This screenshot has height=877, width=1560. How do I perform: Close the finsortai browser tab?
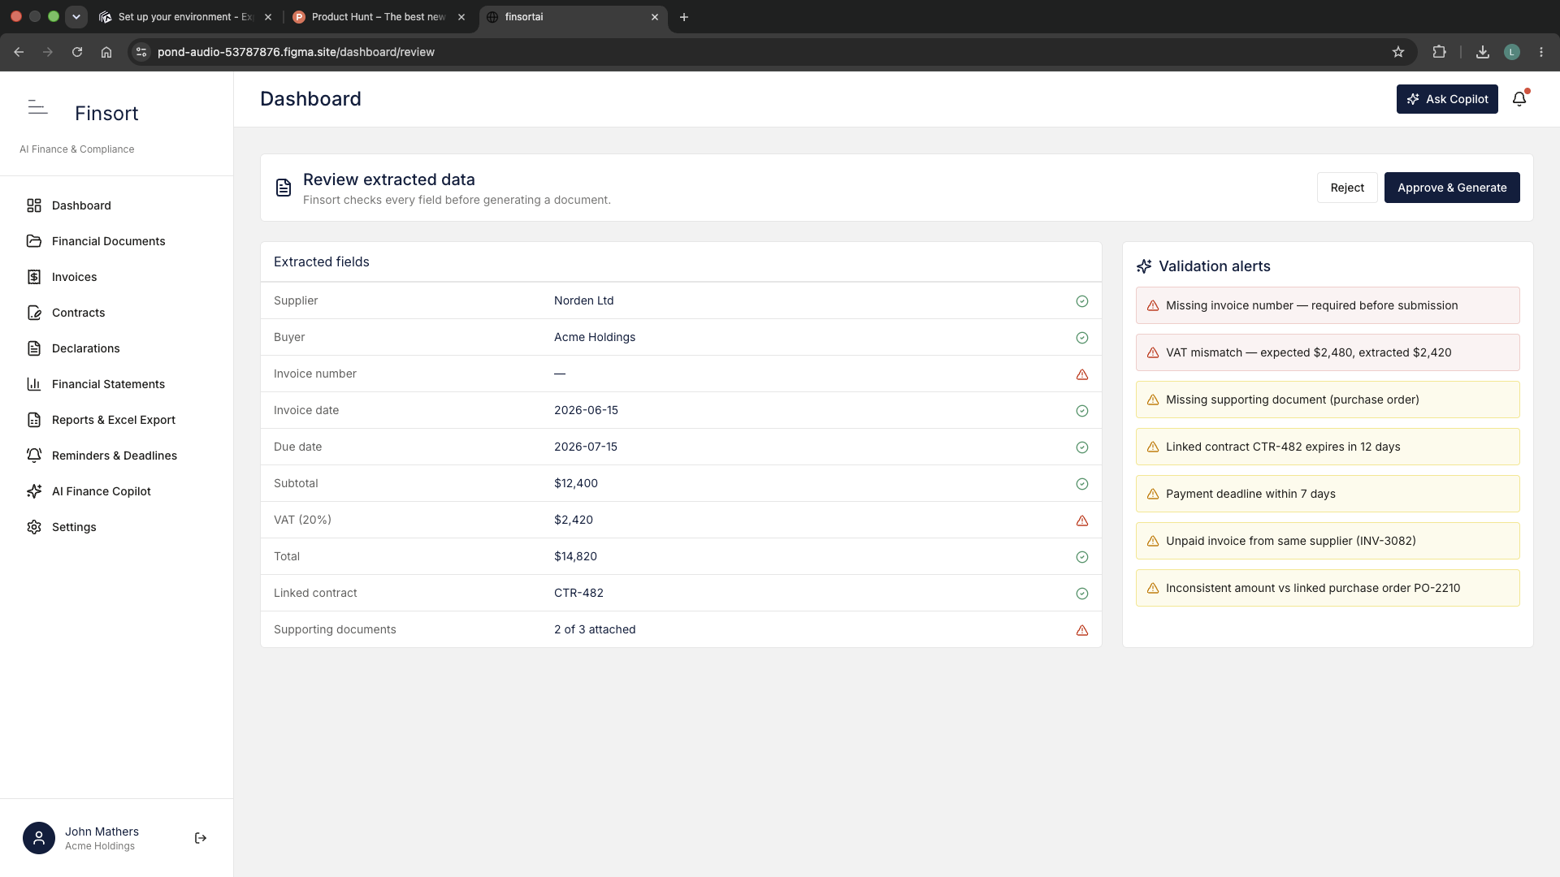[655, 17]
